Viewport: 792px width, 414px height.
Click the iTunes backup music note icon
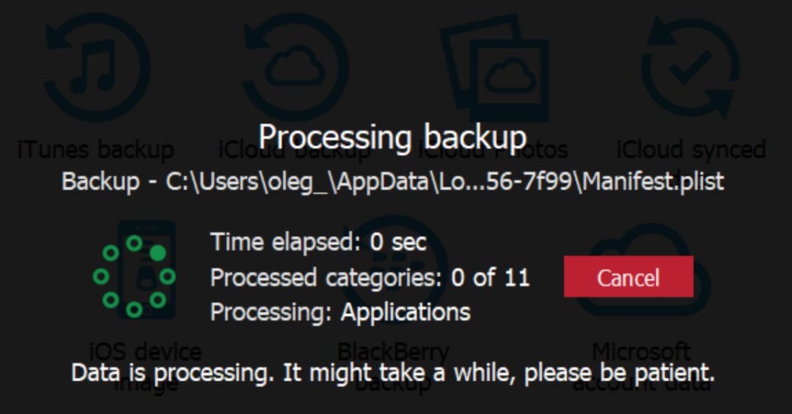97,67
